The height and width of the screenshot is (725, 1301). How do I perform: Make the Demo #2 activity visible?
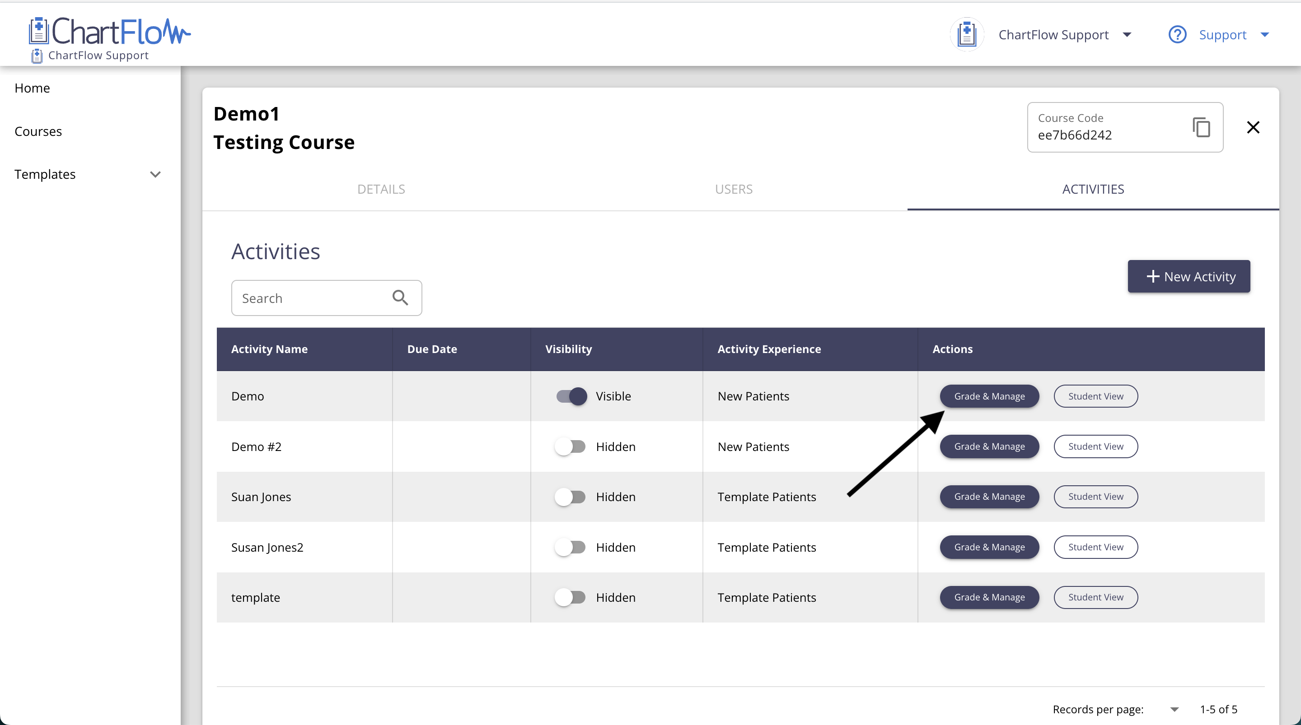pos(570,447)
